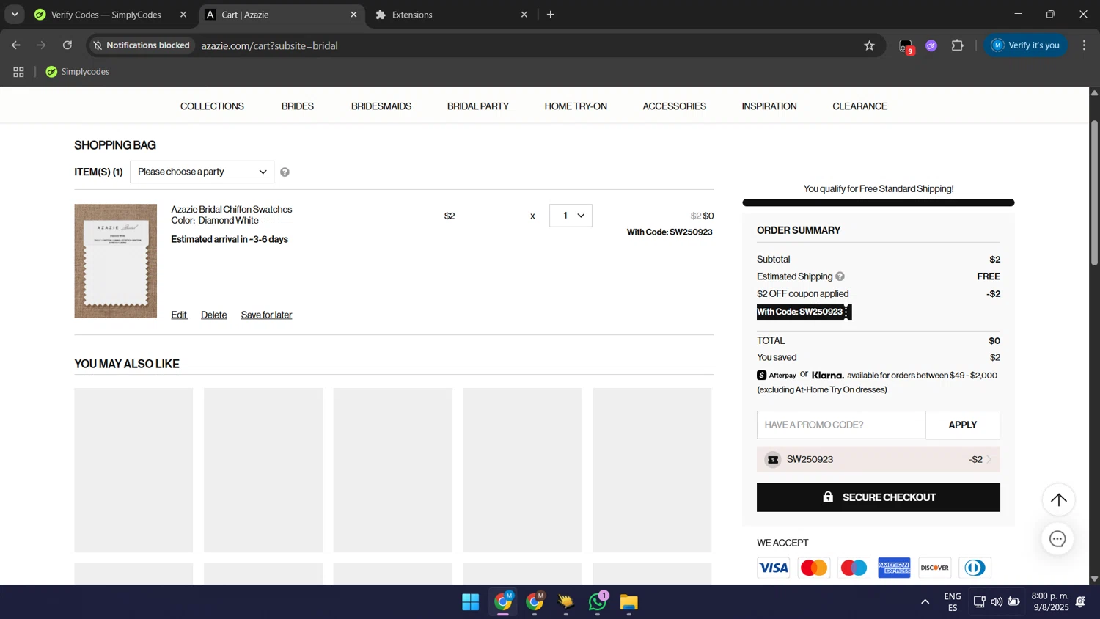Click the browser back arrow
This screenshot has height=619, width=1100.
[x=16, y=45]
